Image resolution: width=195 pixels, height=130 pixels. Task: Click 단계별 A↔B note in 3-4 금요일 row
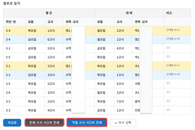point(173,39)
